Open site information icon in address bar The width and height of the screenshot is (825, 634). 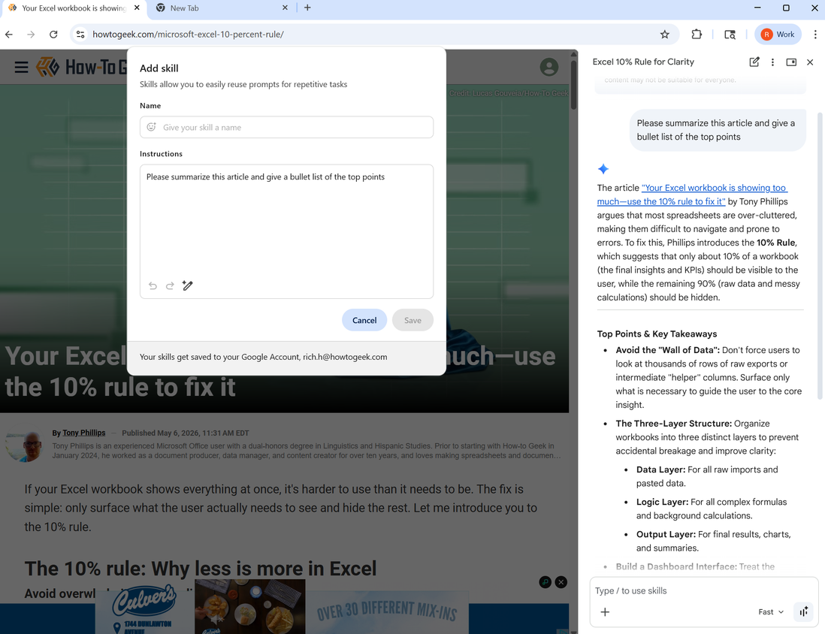pyautogui.click(x=80, y=35)
